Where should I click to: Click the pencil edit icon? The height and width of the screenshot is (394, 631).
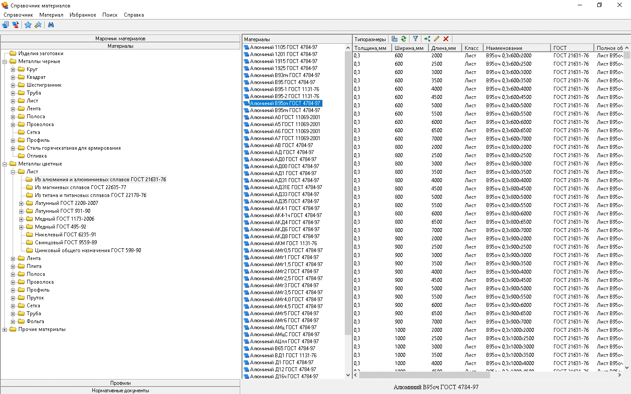pyautogui.click(x=437, y=39)
